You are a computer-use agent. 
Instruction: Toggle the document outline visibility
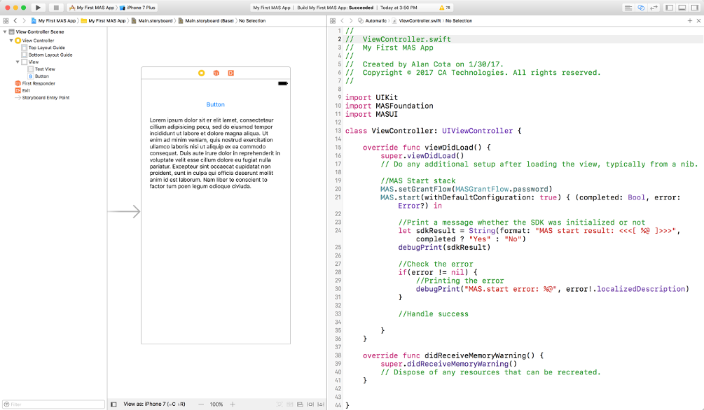[x=113, y=404]
